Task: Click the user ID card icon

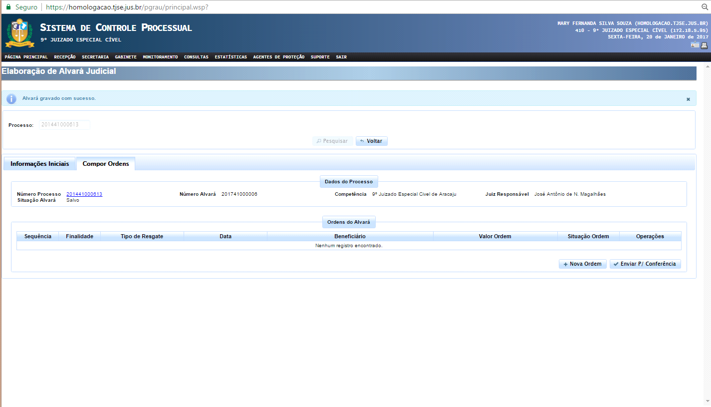Action: coord(695,45)
